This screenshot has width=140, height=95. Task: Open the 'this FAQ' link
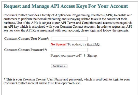(x=93, y=44)
